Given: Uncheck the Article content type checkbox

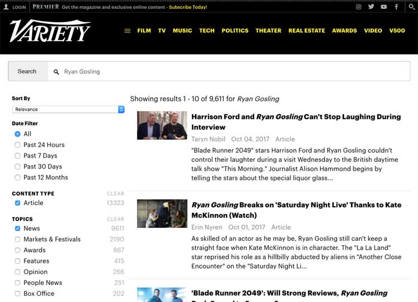Looking at the screenshot, I should (18, 203).
